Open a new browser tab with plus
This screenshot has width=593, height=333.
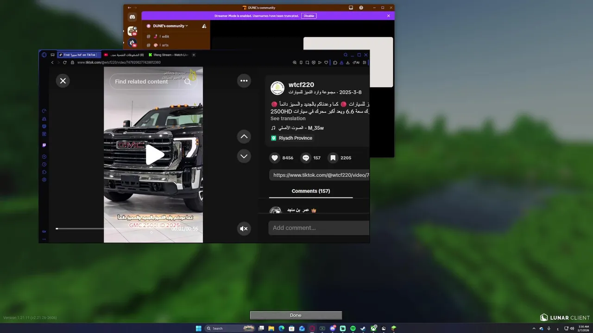coord(194,55)
